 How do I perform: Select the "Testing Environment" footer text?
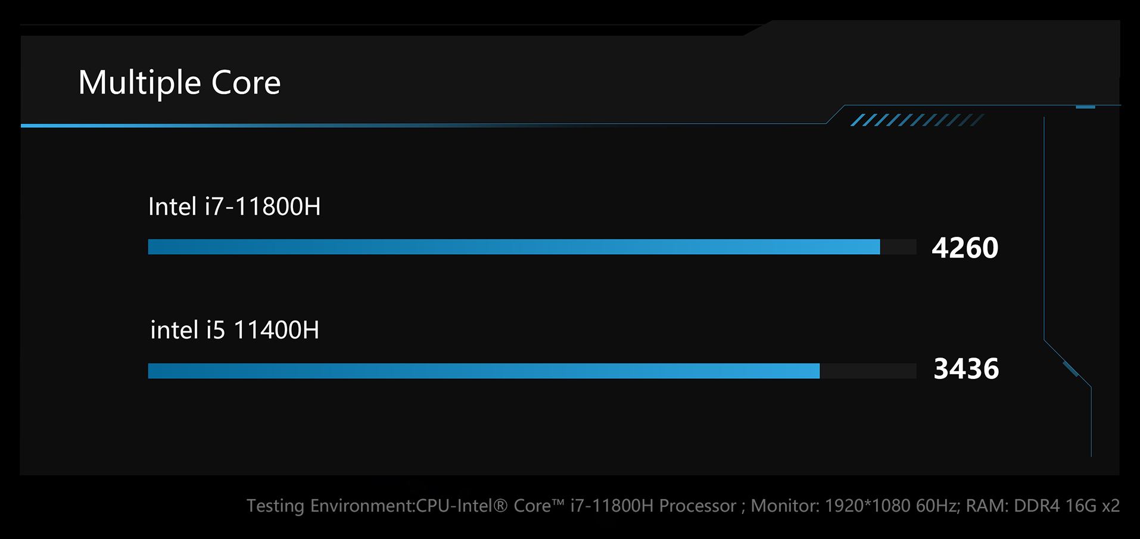(x=329, y=506)
